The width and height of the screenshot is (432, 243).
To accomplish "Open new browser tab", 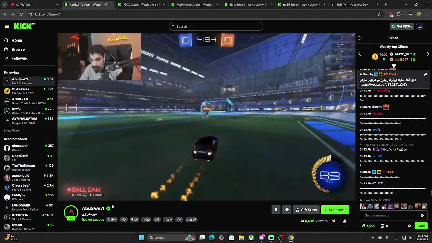I will [x=386, y=5].
